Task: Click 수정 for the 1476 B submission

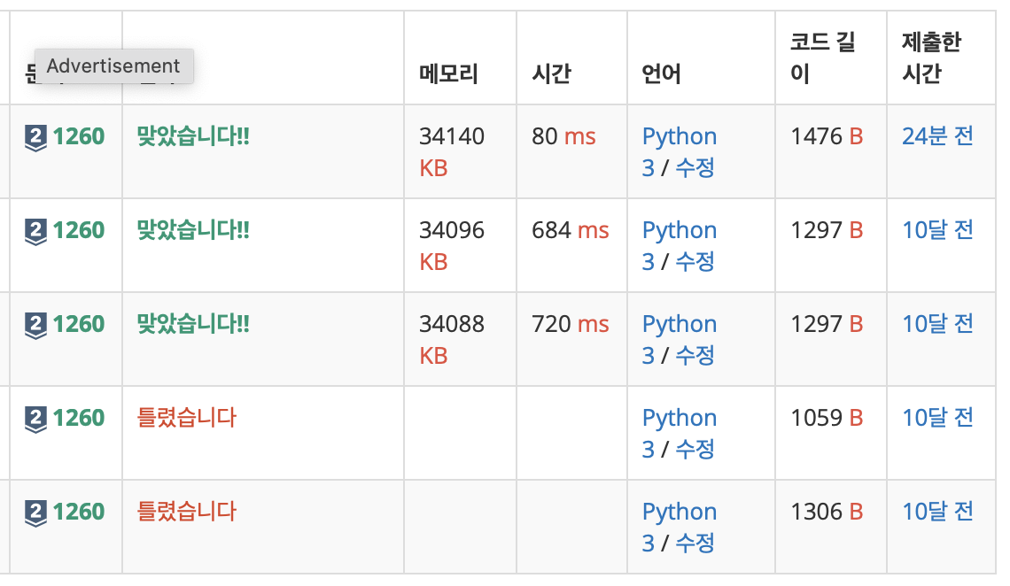Action: click(695, 168)
